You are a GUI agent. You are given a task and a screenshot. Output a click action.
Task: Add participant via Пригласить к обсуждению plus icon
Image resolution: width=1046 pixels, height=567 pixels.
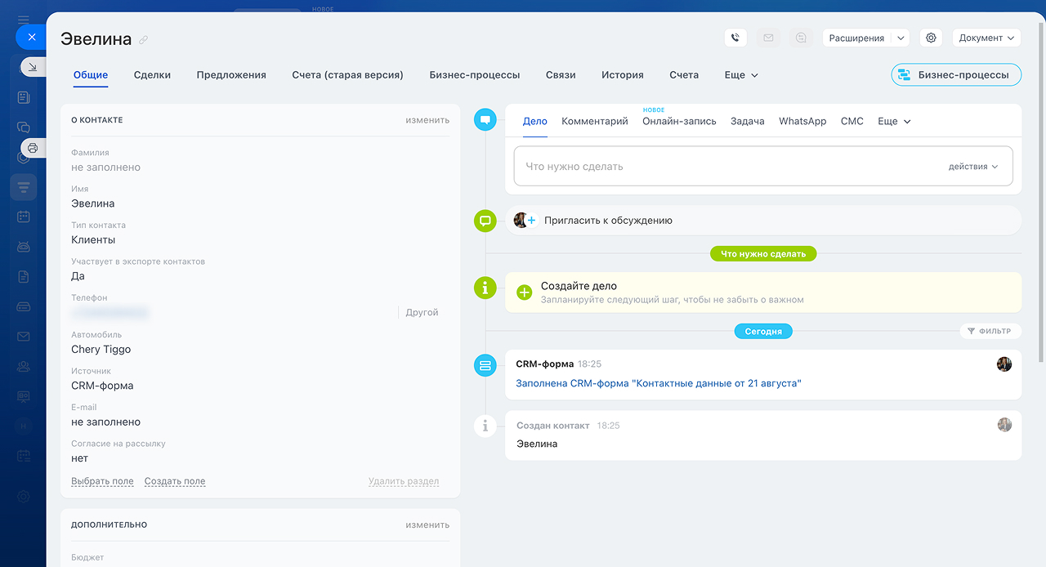(x=531, y=221)
